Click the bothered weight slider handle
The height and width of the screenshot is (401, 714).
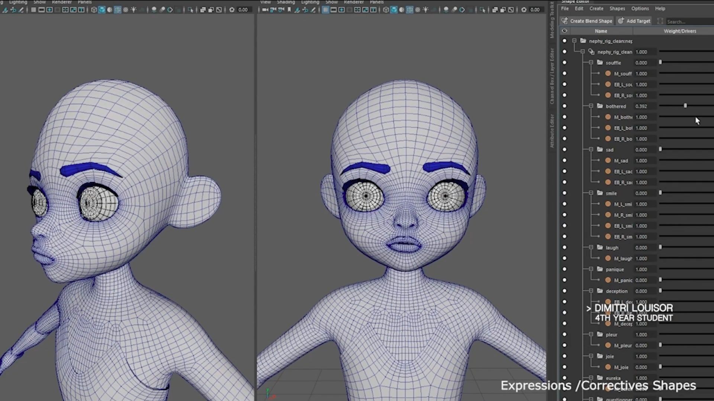685,106
